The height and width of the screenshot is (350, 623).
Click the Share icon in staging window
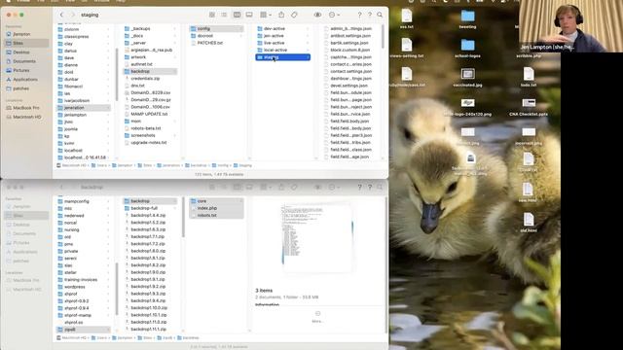point(281,15)
